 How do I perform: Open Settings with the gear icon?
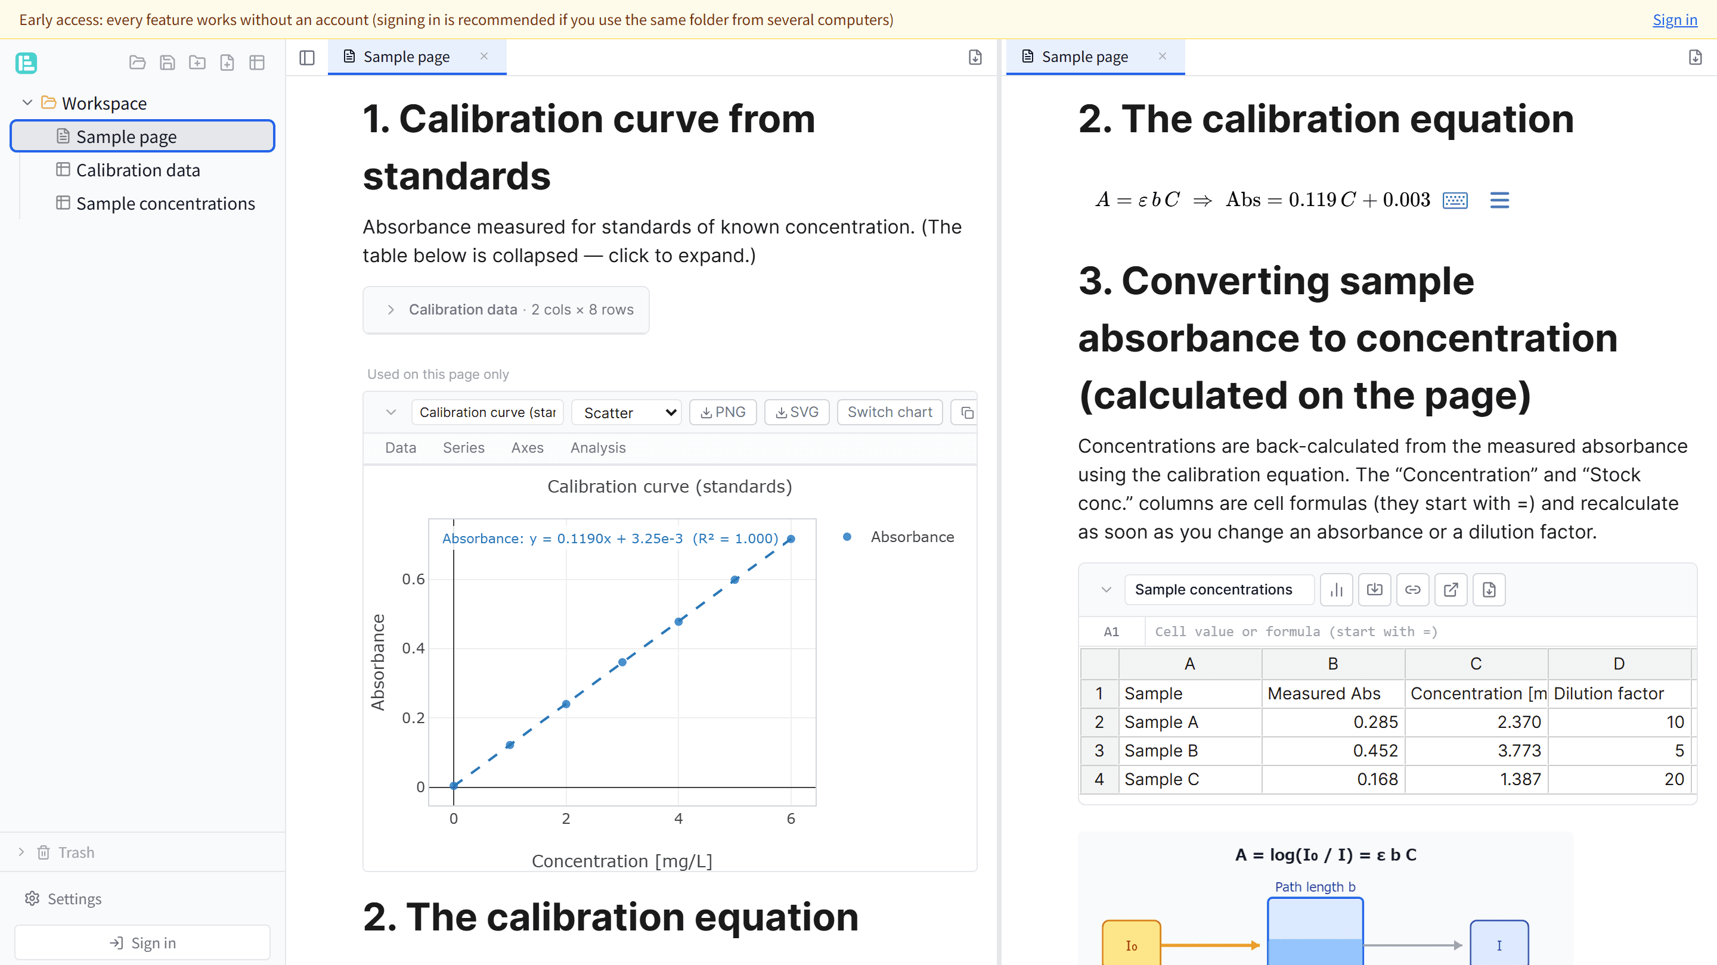pos(32,898)
